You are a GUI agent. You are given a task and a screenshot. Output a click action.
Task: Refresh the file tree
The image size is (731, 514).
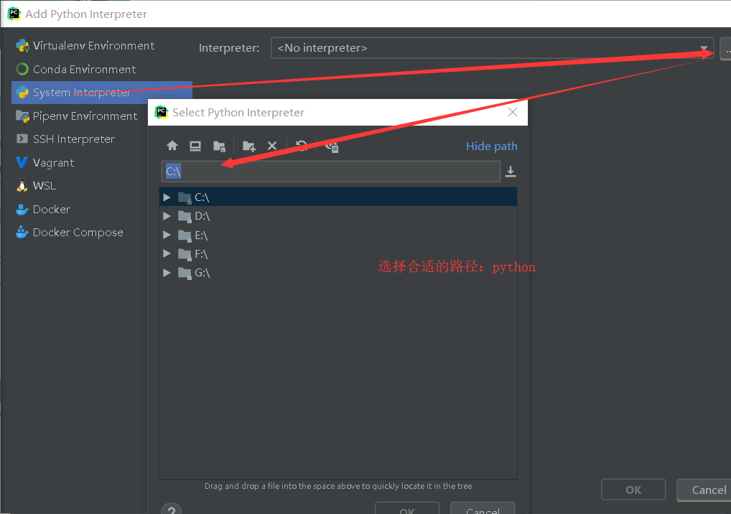pos(302,146)
